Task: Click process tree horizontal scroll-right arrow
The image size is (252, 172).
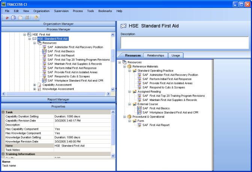Action: pyautogui.click(x=108, y=94)
